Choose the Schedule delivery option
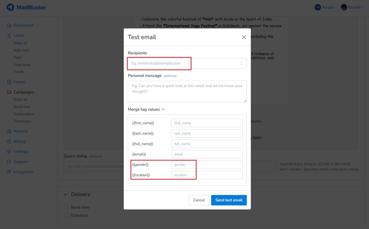Image resolution: width=369 pixels, height=229 pixels. coord(66,215)
